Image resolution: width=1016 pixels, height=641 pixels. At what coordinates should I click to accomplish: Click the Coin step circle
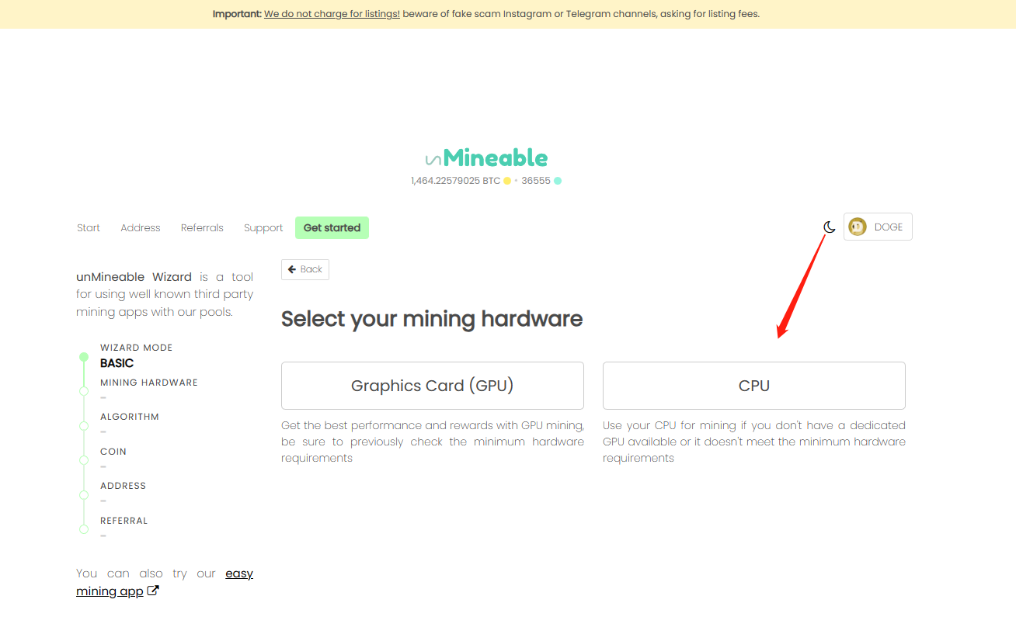(84, 460)
